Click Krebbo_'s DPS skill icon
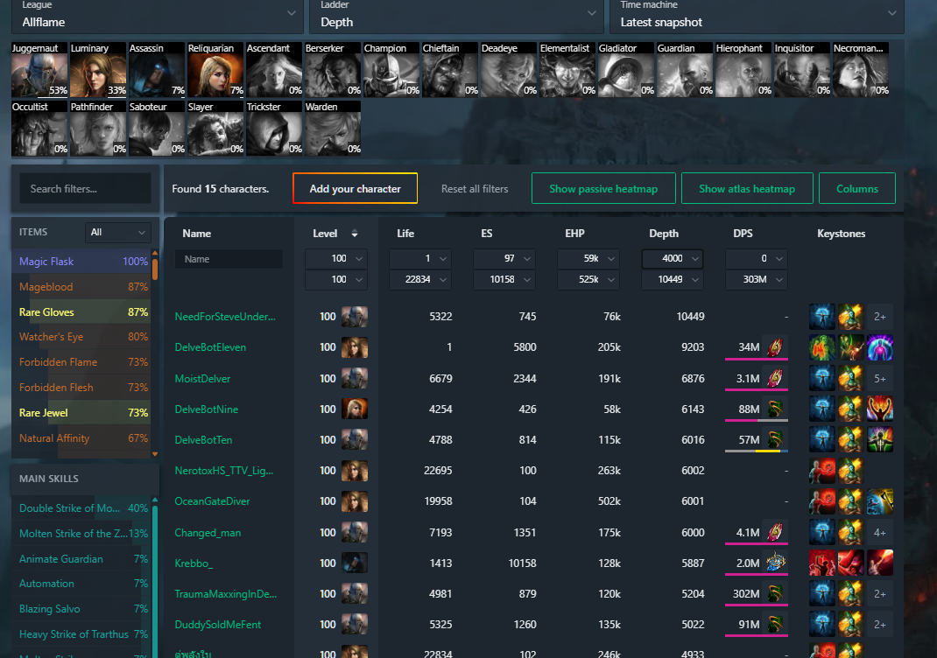This screenshot has width=937, height=658. (774, 563)
